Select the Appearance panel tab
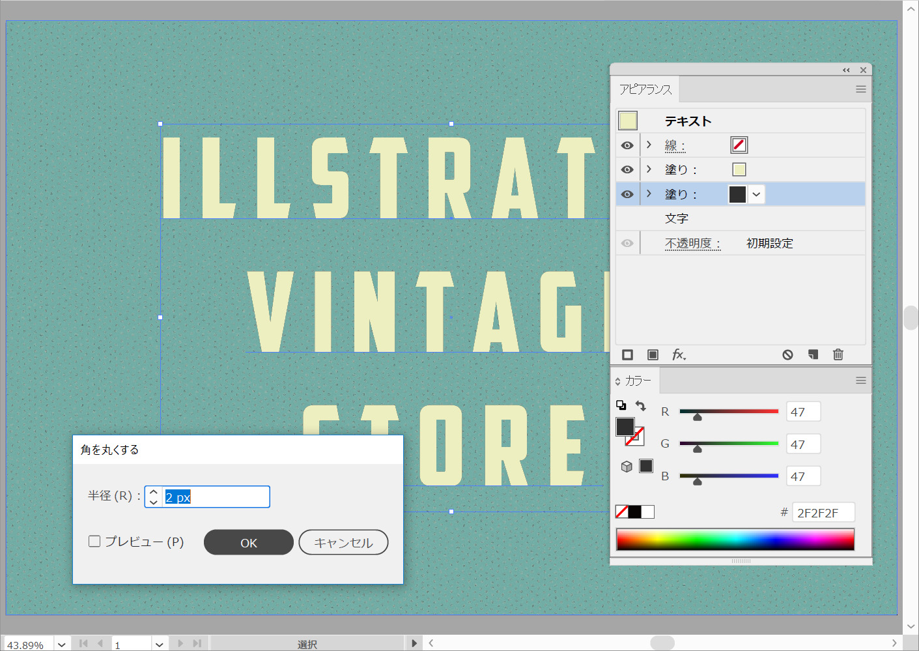 (x=645, y=89)
